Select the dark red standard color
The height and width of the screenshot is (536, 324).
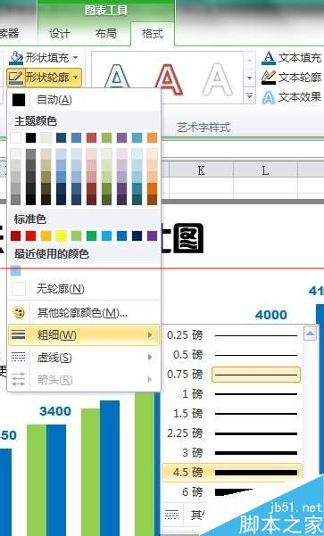coord(16,235)
